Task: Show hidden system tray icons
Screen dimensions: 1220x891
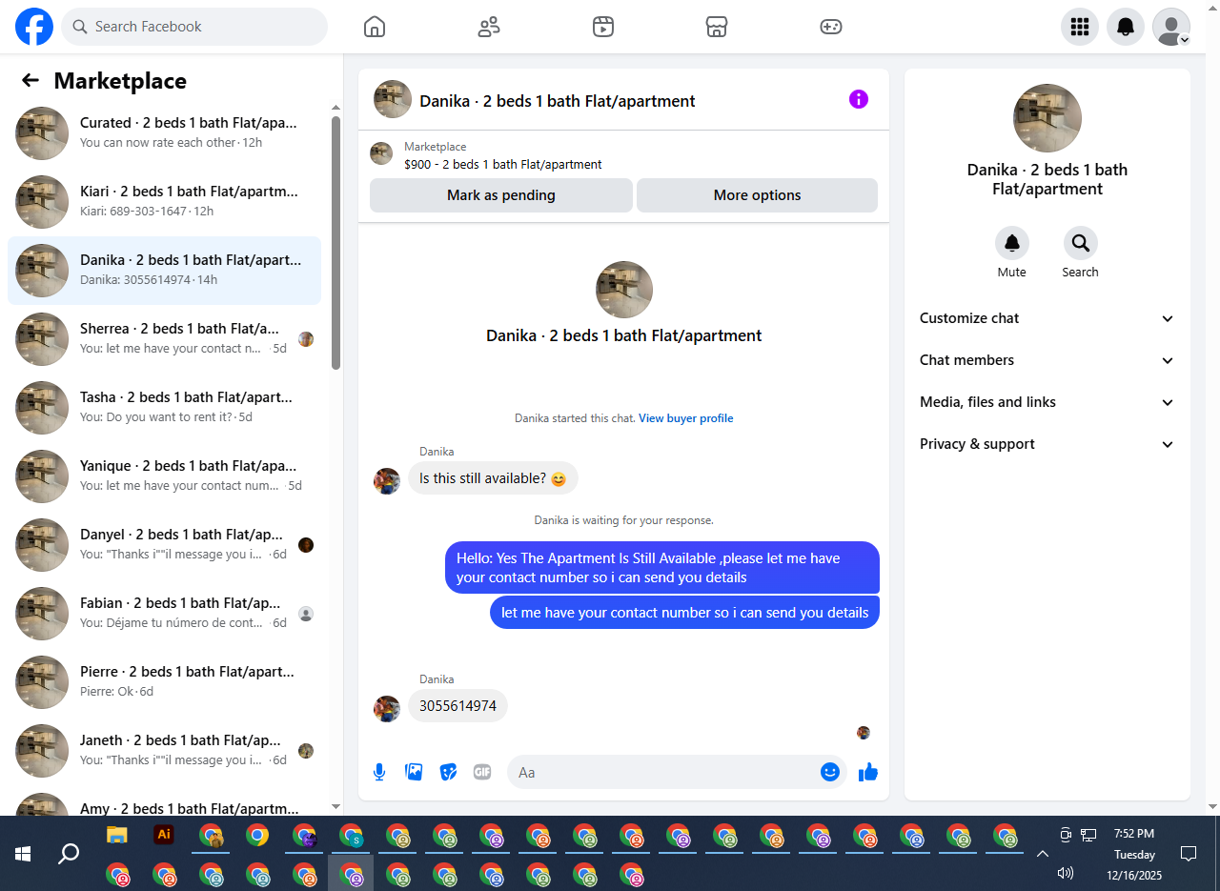Action: click(x=1042, y=854)
